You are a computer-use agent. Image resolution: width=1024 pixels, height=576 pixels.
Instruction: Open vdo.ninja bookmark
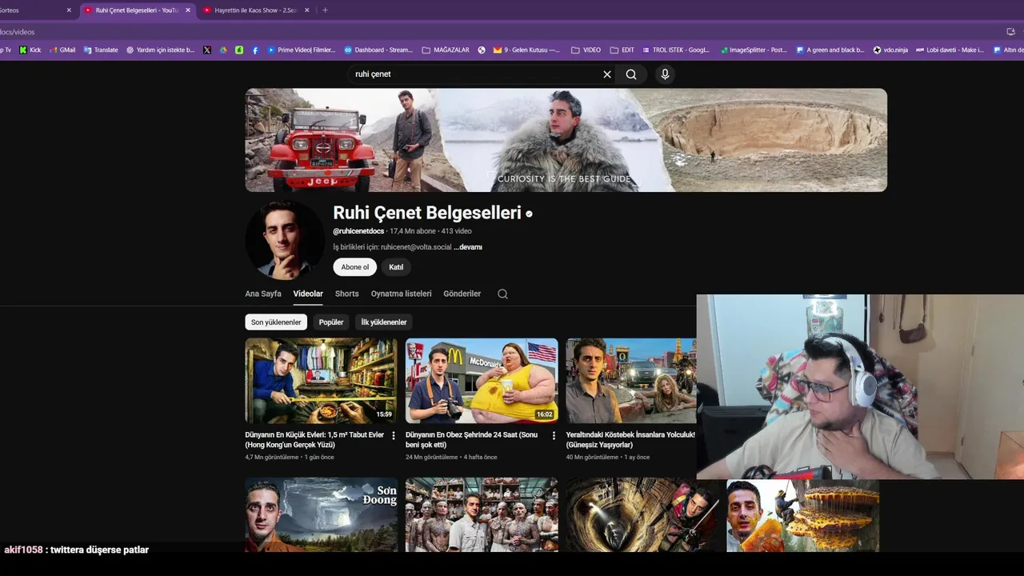click(x=890, y=50)
